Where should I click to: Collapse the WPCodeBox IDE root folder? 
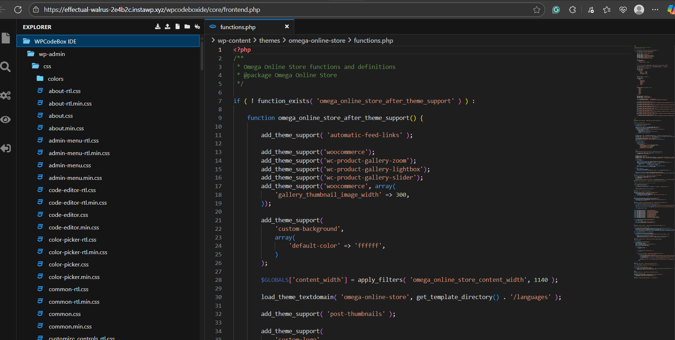(108, 41)
